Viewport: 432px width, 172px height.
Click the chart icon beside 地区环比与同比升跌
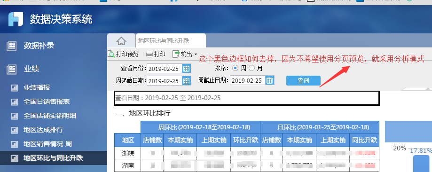click(x=14, y=158)
